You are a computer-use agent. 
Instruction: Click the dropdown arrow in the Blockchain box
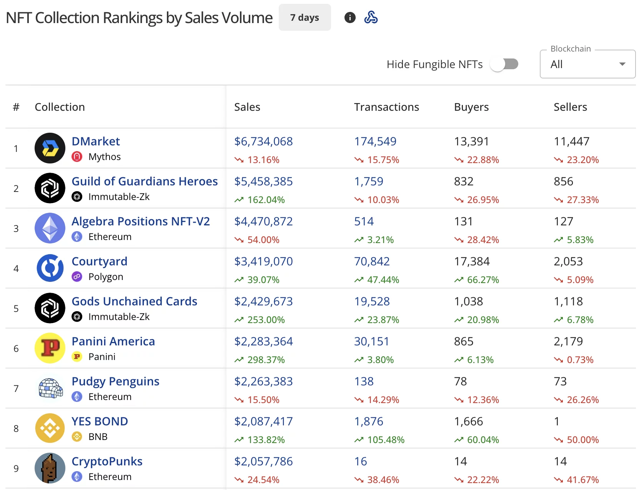click(623, 64)
